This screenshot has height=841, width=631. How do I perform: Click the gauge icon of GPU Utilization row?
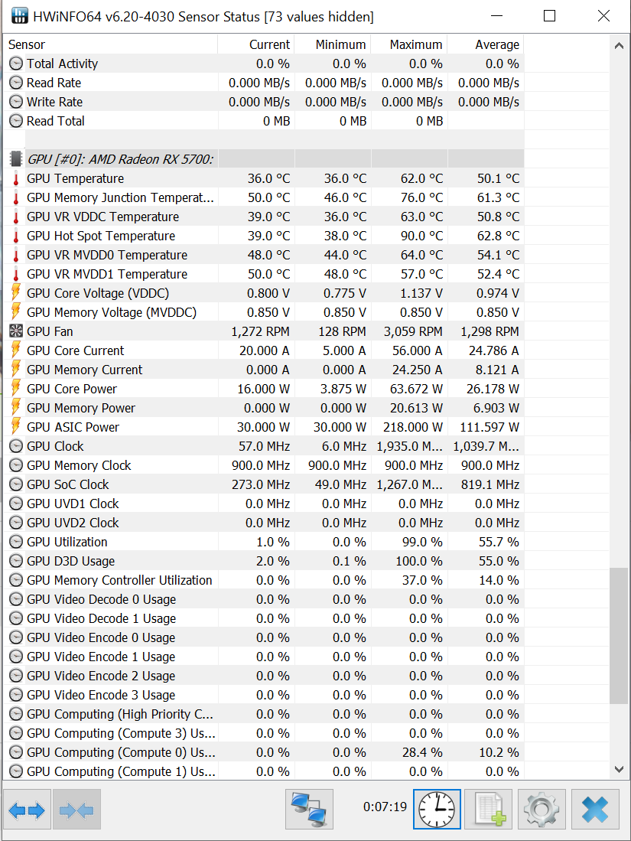point(16,542)
